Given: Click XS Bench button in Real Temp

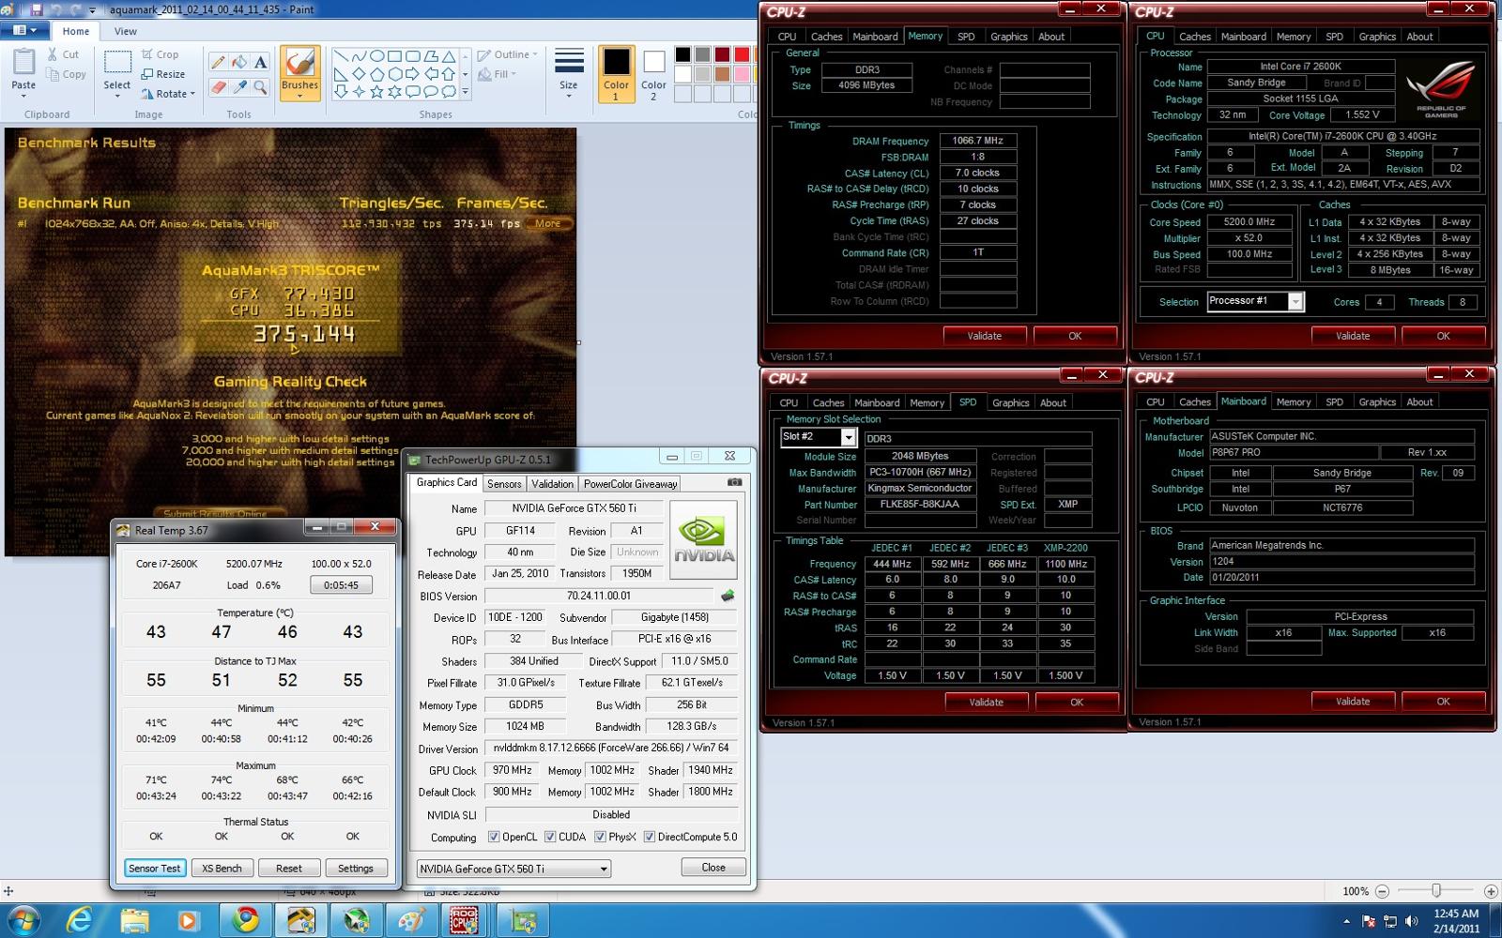Looking at the screenshot, I should tap(222, 869).
